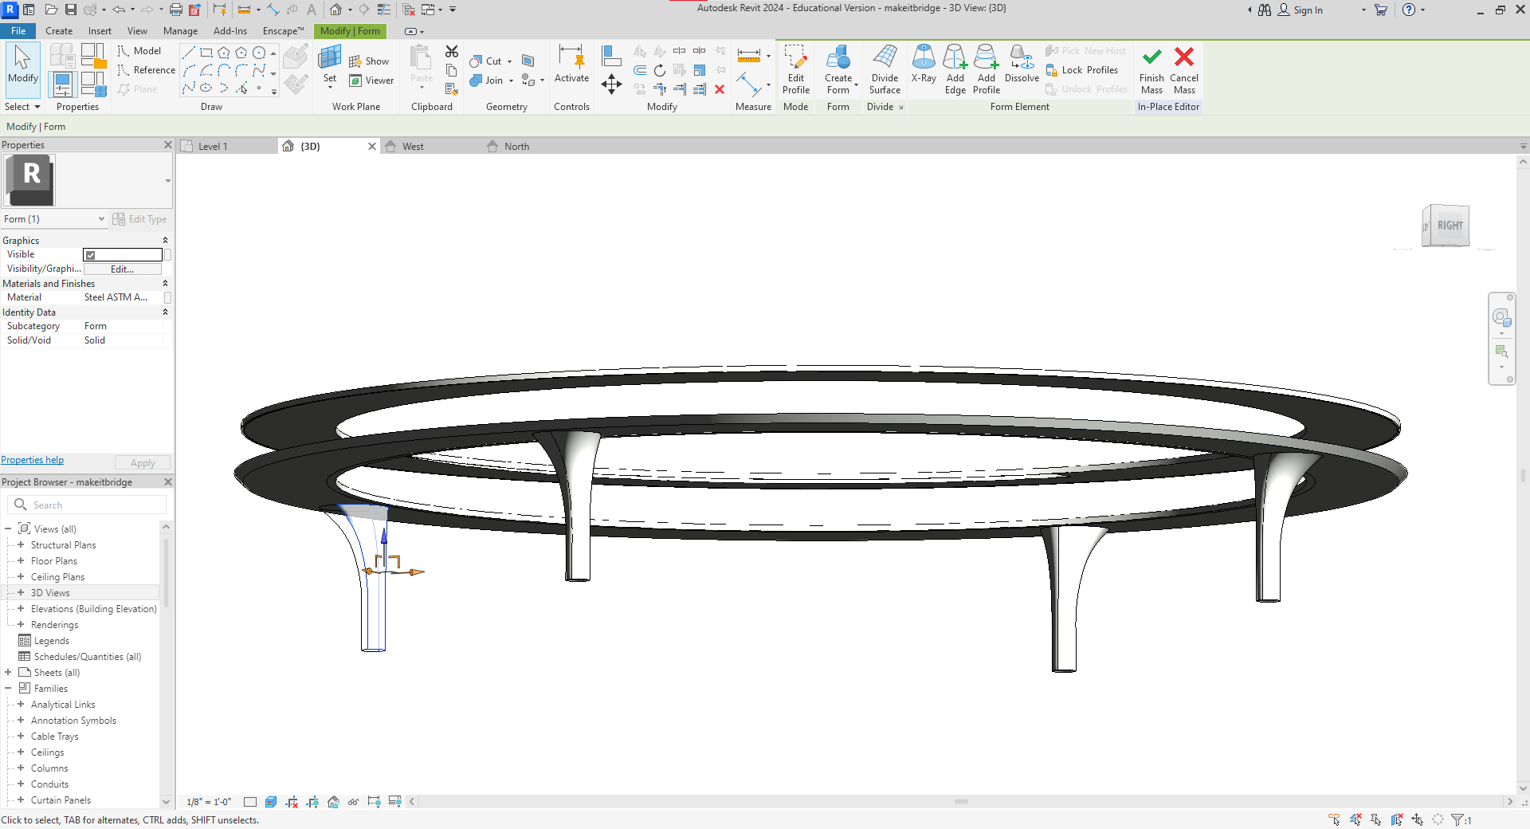The height and width of the screenshot is (829, 1530).
Task: Toggle X-Ray mode for the form
Action: click(x=924, y=64)
